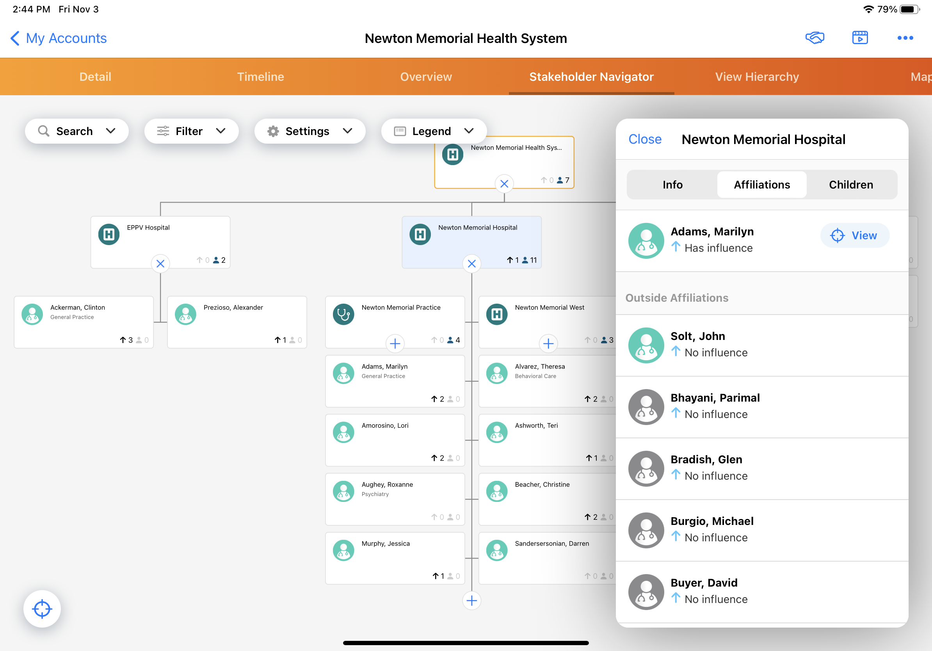Open the media presentation icon

[x=860, y=38]
